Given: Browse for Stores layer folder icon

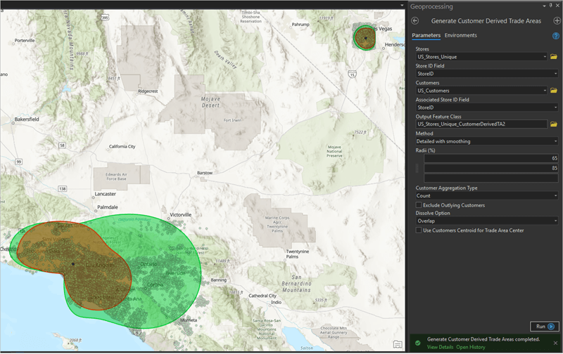Looking at the screenshot, I should [554, 57].
